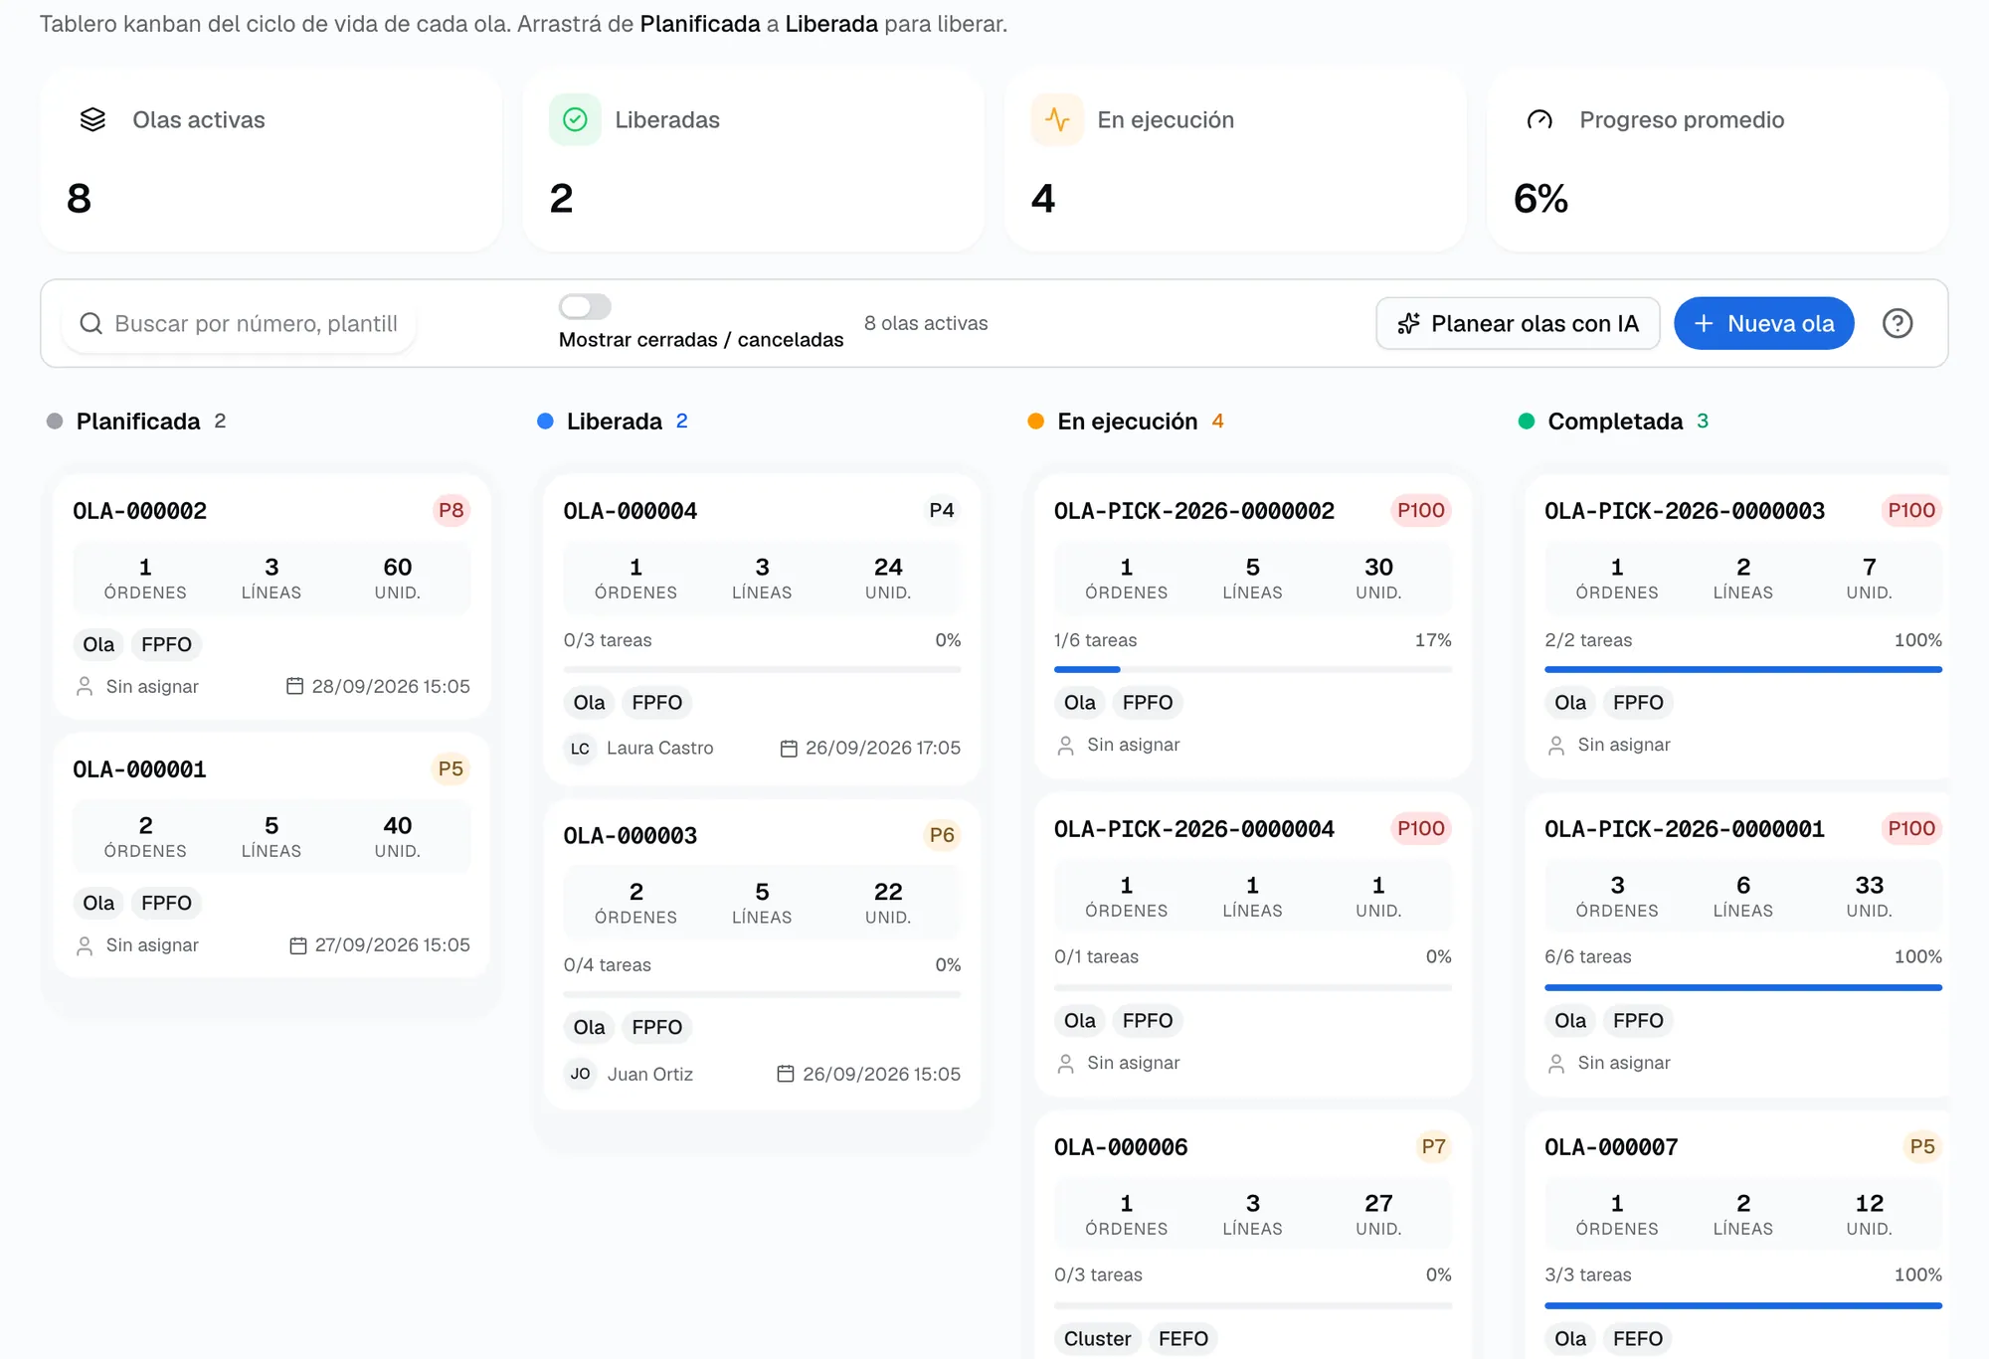
Task: Click Planear olas con IA button
Action: [x=1518, y=323]
